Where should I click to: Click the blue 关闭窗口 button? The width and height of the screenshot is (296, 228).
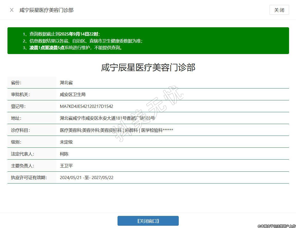click(148, 221)
